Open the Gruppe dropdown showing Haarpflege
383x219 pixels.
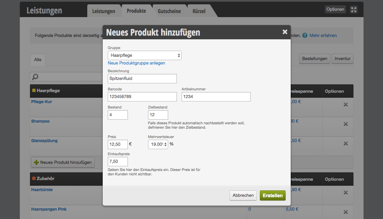(145, 55)
